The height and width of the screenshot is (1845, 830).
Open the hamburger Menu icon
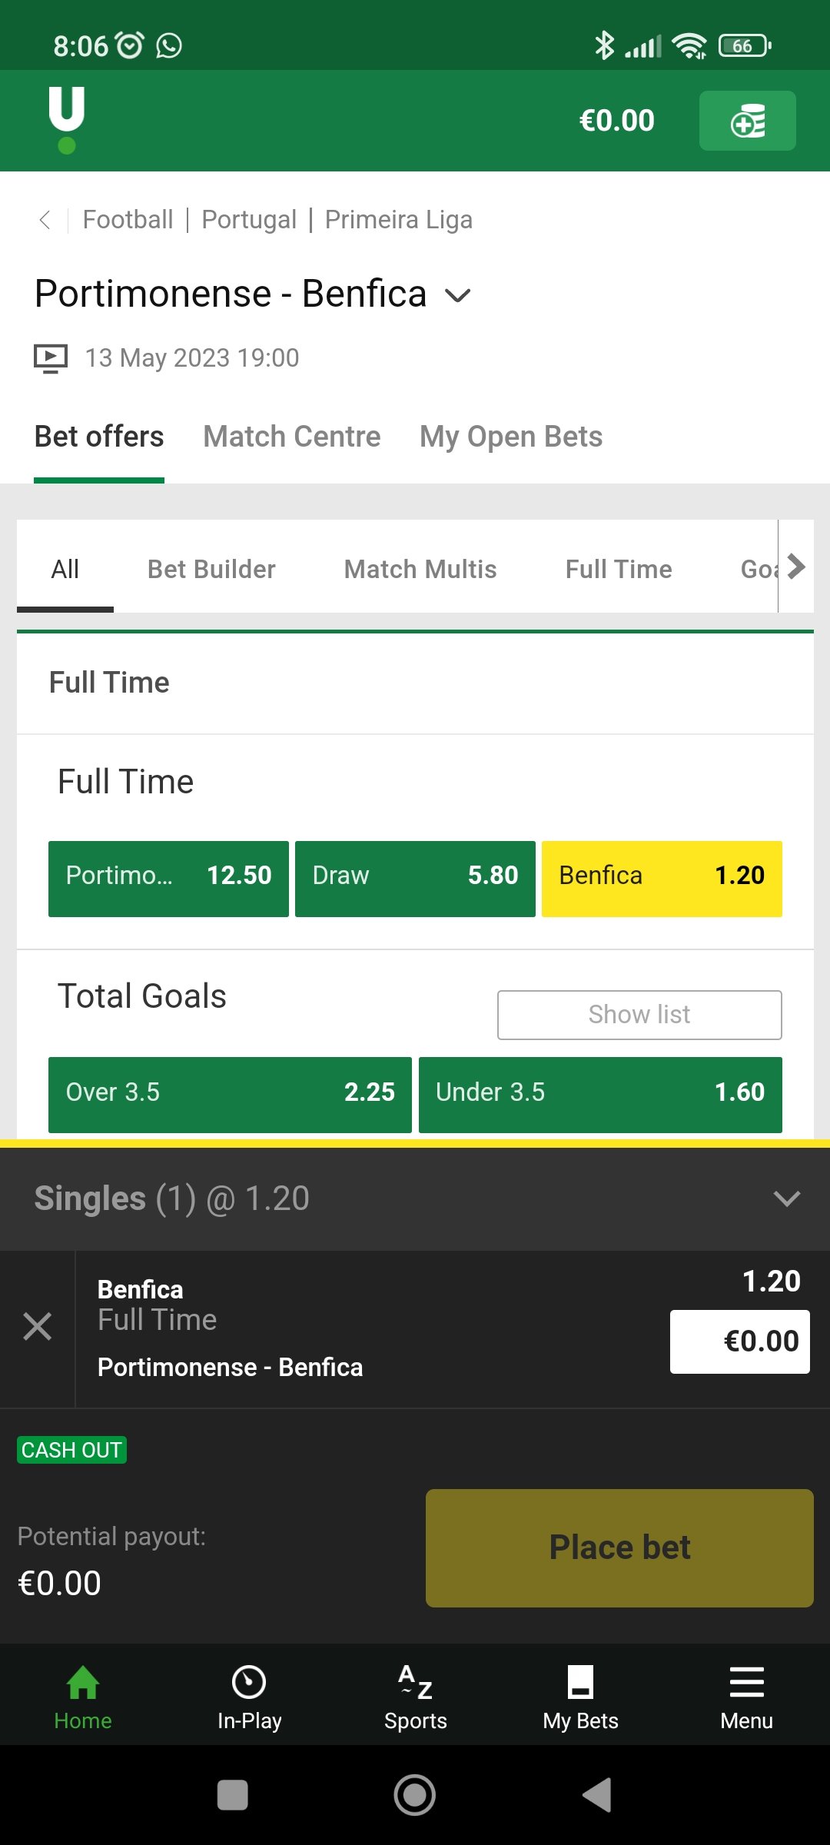(746, 1682)
